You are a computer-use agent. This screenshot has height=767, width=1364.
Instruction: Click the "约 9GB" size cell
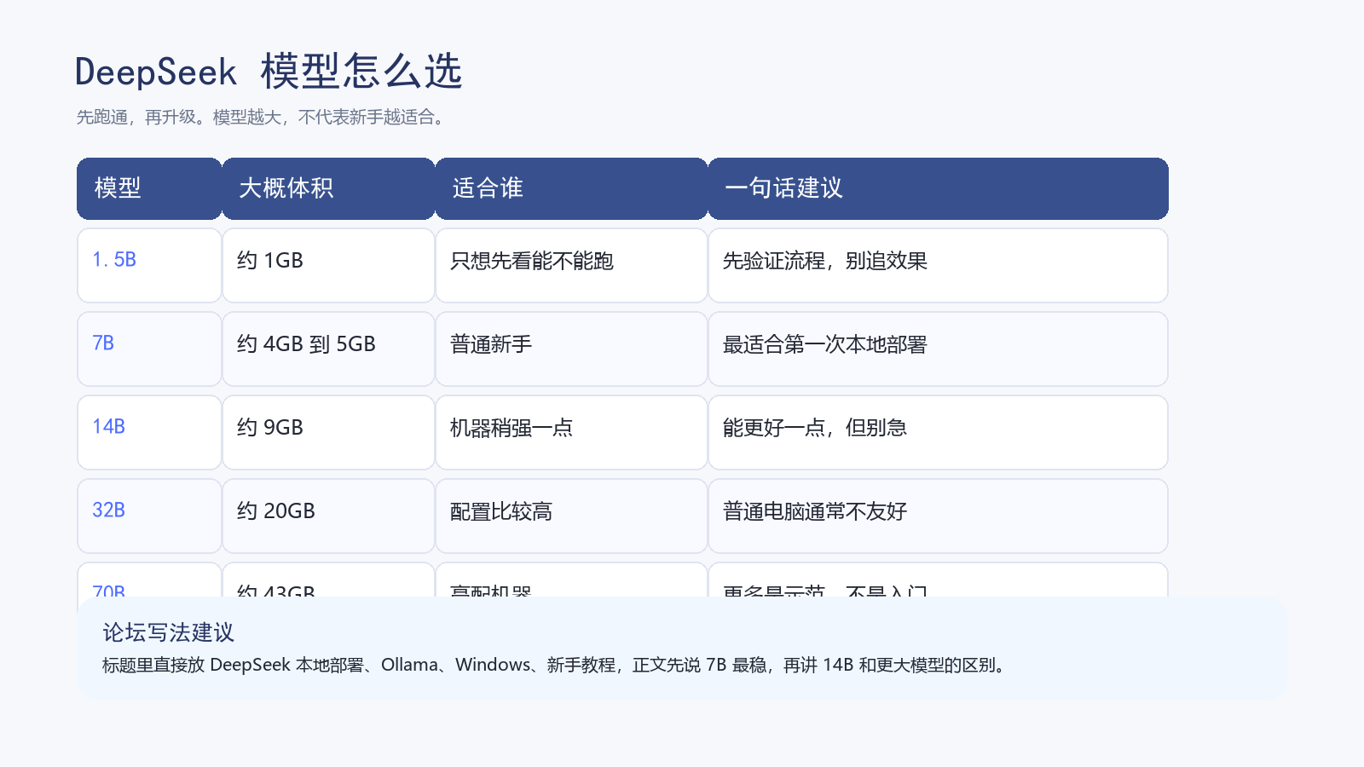click(328, 432)
